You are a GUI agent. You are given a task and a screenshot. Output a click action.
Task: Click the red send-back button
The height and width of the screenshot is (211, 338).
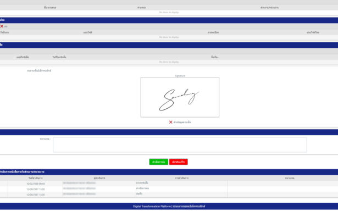(x=179, y=162)
